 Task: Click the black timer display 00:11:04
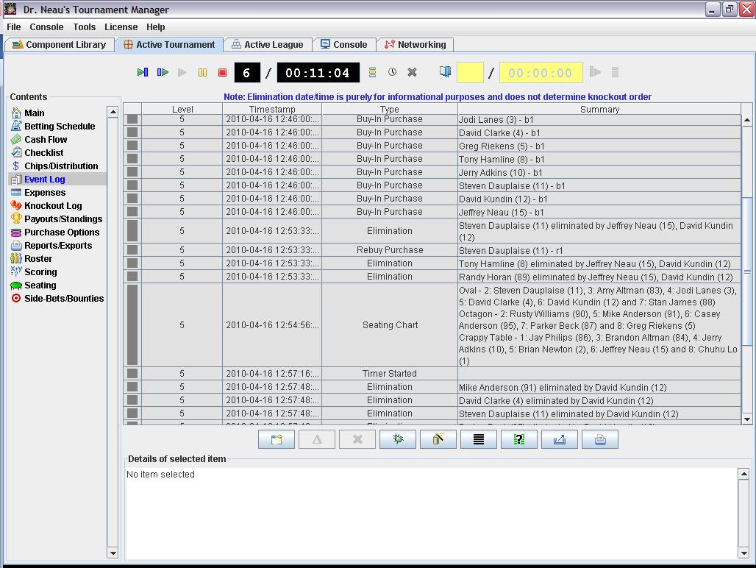(318, 73)
